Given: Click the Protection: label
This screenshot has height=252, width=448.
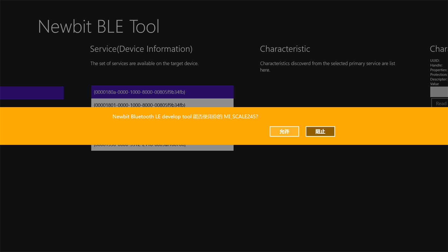Looking at the screenshot, I should 438,74.
